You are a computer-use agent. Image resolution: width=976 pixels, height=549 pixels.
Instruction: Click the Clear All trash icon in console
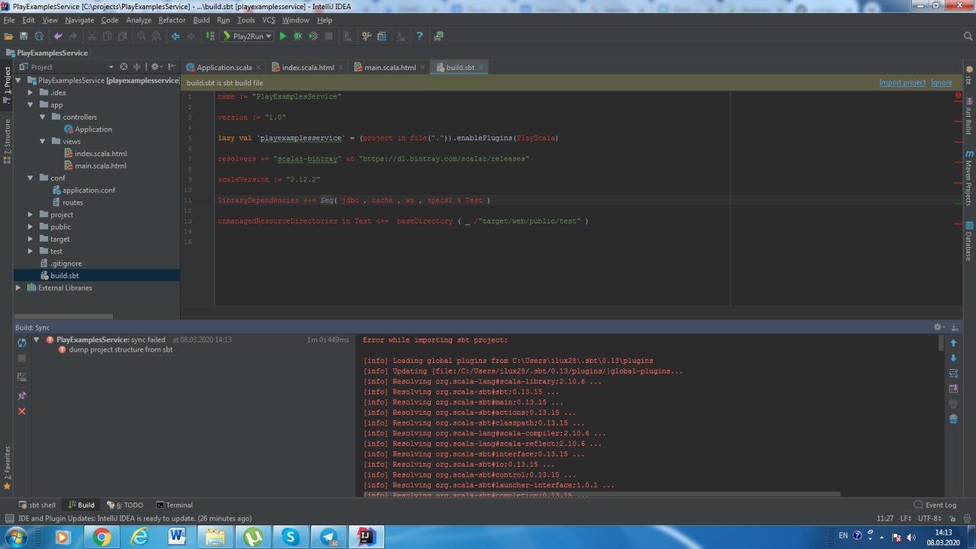(x=953, y=419)
